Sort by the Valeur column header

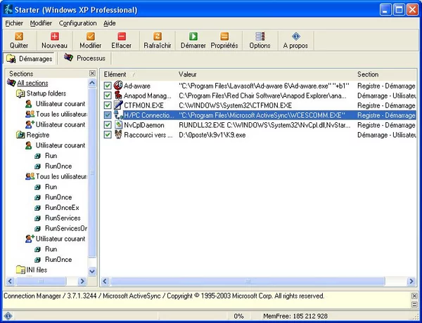265,74
